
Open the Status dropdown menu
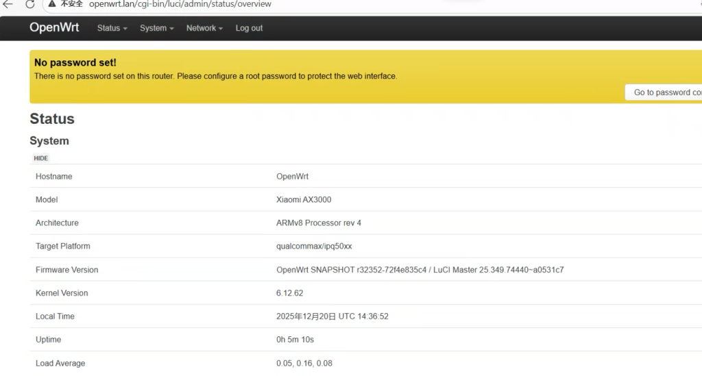coord(112,28)
